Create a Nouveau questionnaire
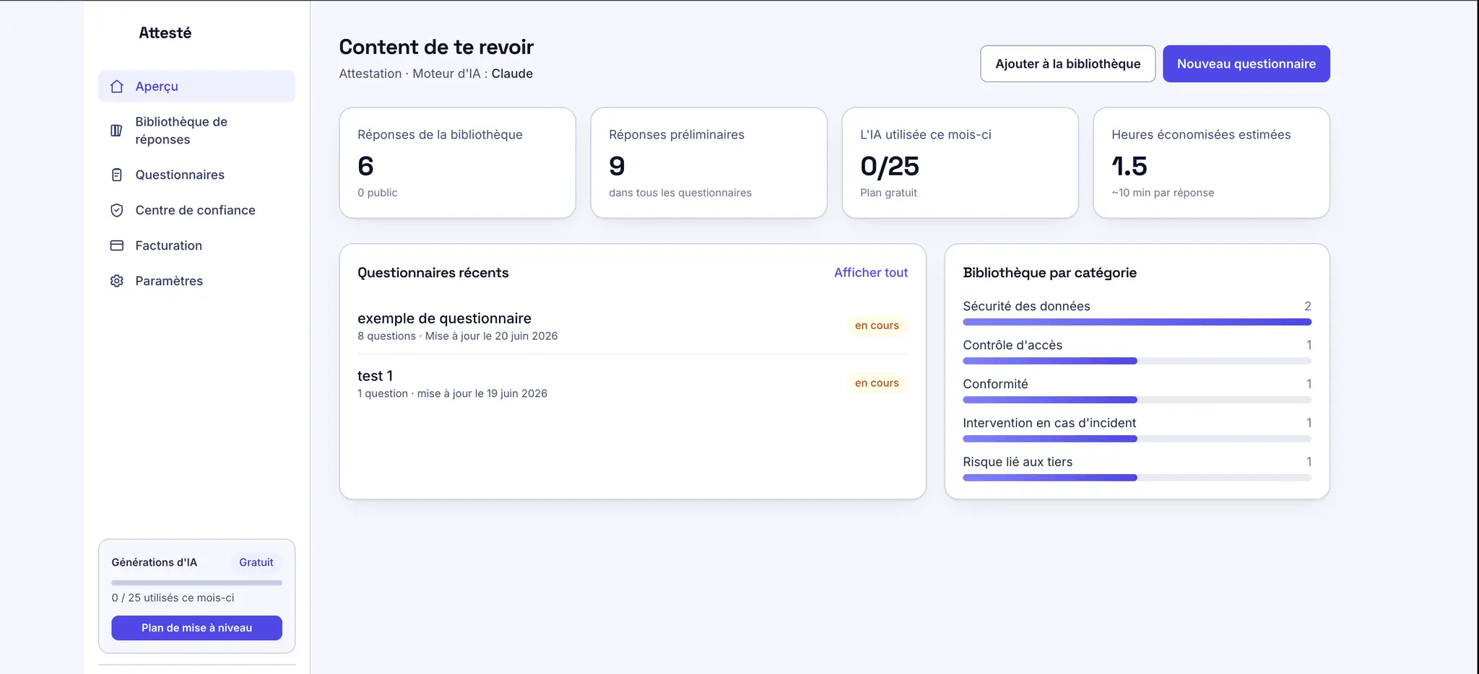This screenshot has height=674, width=1479. 1246,64
